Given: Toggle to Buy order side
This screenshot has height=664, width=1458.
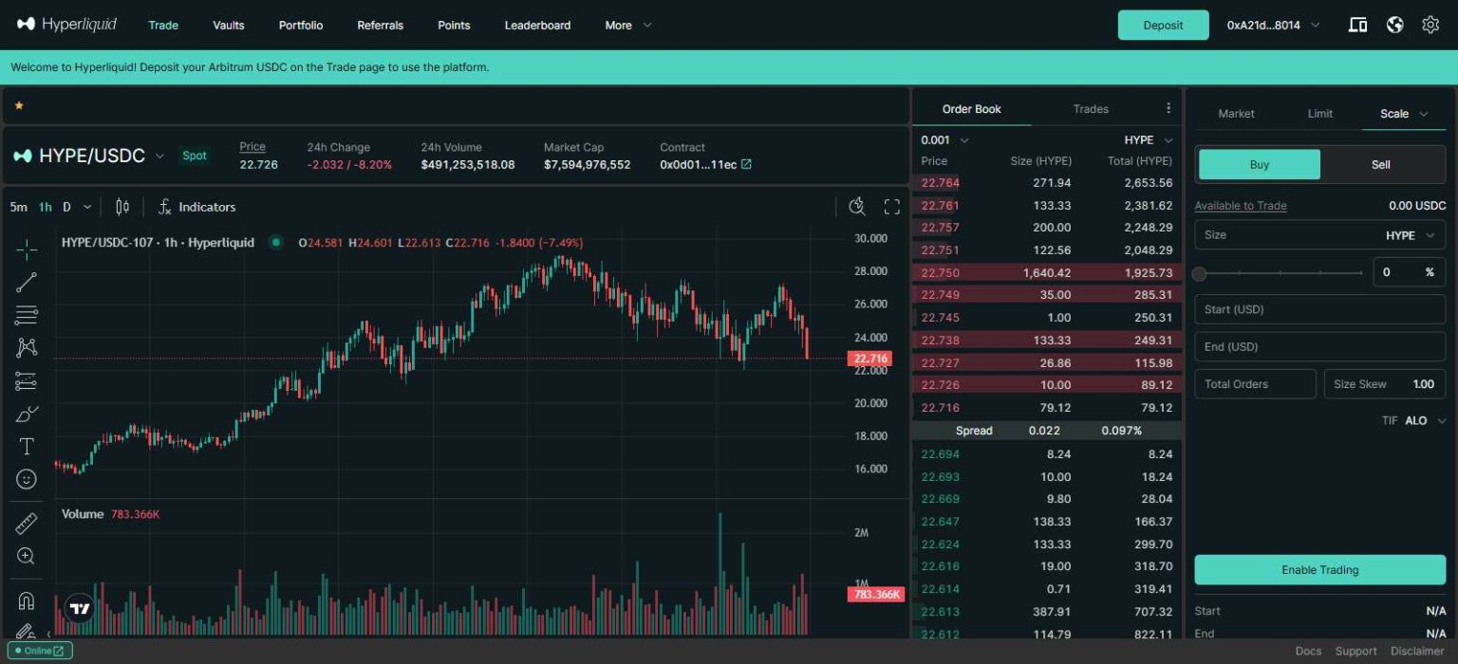Looking at the screenshot, I should 1259,164.
